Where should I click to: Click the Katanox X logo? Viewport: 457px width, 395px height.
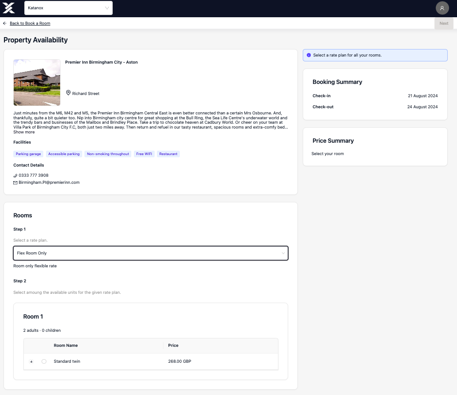[8, 8]
